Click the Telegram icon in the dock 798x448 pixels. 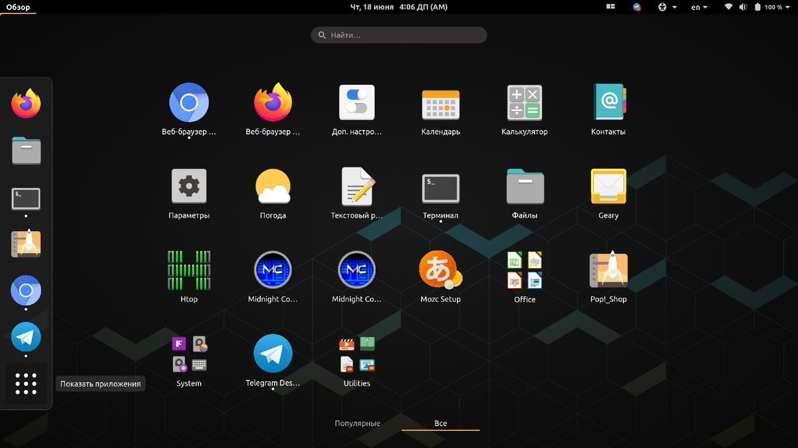[x=26, y=337]
